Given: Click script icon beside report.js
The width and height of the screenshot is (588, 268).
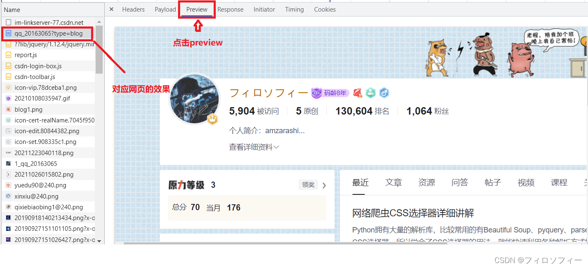Looking at the screenshot, I should click(8, 55).
